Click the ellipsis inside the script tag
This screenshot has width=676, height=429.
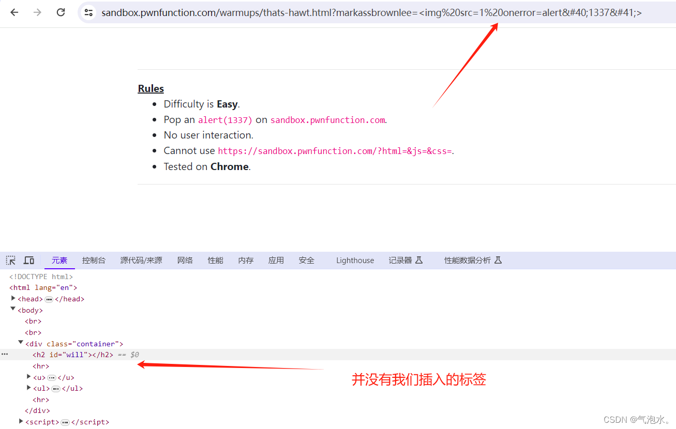[65, 422]
